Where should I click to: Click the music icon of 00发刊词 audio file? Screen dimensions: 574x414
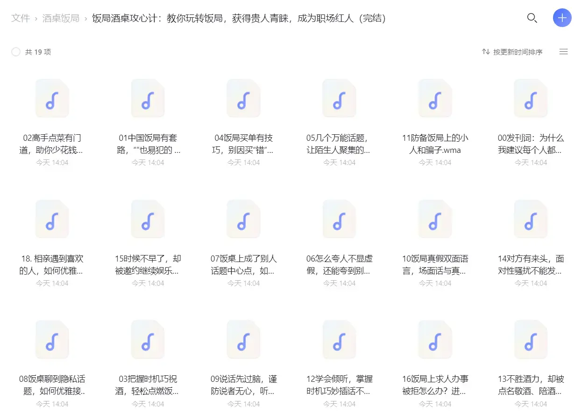pos(530,98)
